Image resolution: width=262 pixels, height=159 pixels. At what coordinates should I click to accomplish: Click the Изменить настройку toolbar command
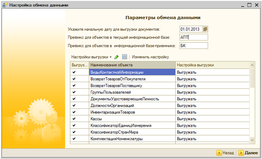coord(150,57)
